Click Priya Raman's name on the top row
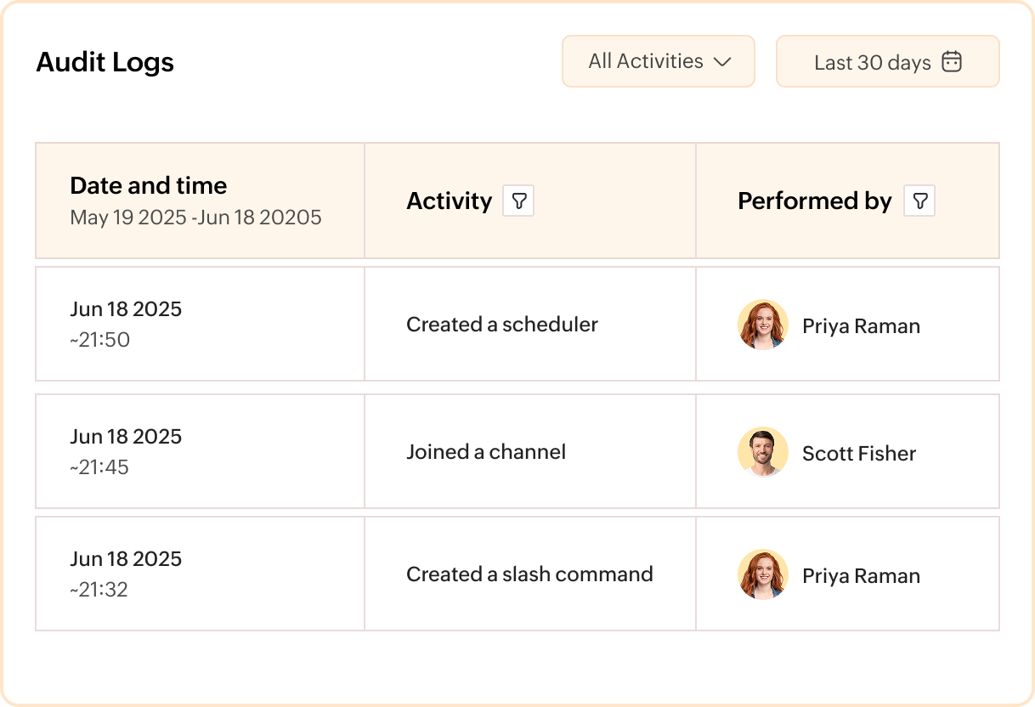 (861, 325)
